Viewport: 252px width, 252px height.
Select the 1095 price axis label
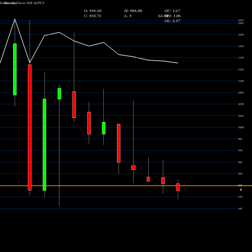(241, 93)
